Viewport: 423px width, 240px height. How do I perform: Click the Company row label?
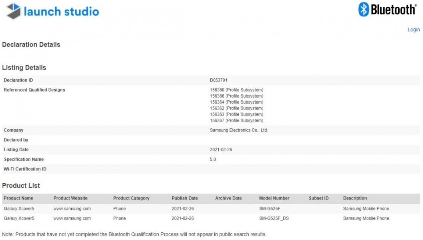click(14, 130)
